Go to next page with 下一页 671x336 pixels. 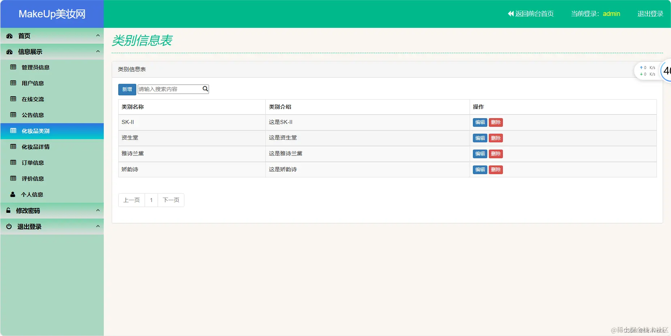171,200
